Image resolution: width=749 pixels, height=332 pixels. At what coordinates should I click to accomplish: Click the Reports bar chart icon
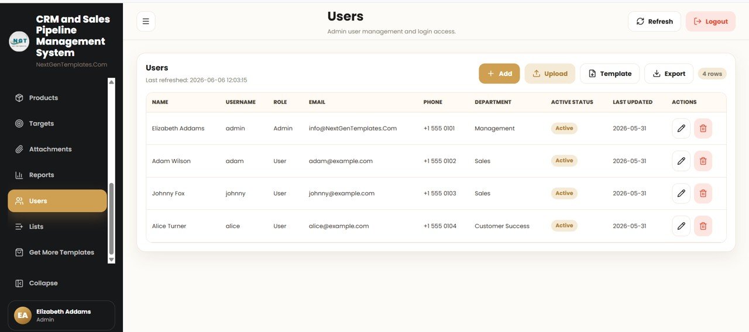pos(19,175)
